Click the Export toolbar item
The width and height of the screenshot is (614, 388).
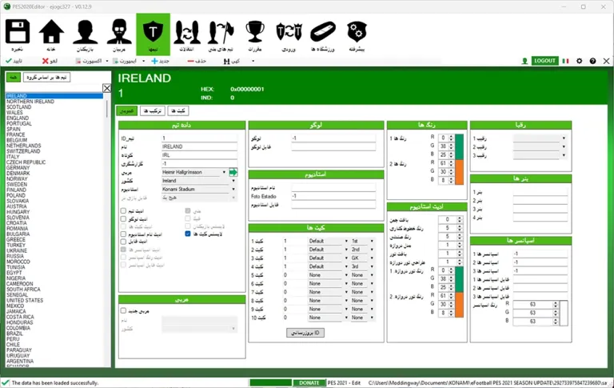pos(89,61)
